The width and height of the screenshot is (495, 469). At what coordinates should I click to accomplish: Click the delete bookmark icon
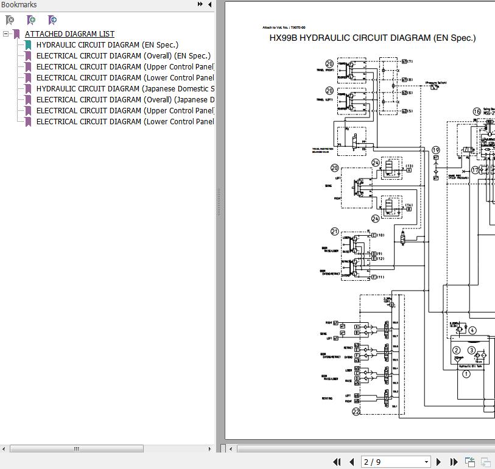click(x=10, y=20)
